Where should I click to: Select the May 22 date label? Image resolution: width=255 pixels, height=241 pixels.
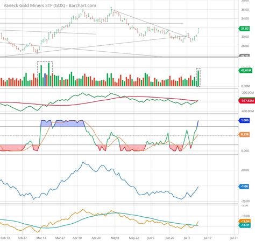[x=134, y=238]
